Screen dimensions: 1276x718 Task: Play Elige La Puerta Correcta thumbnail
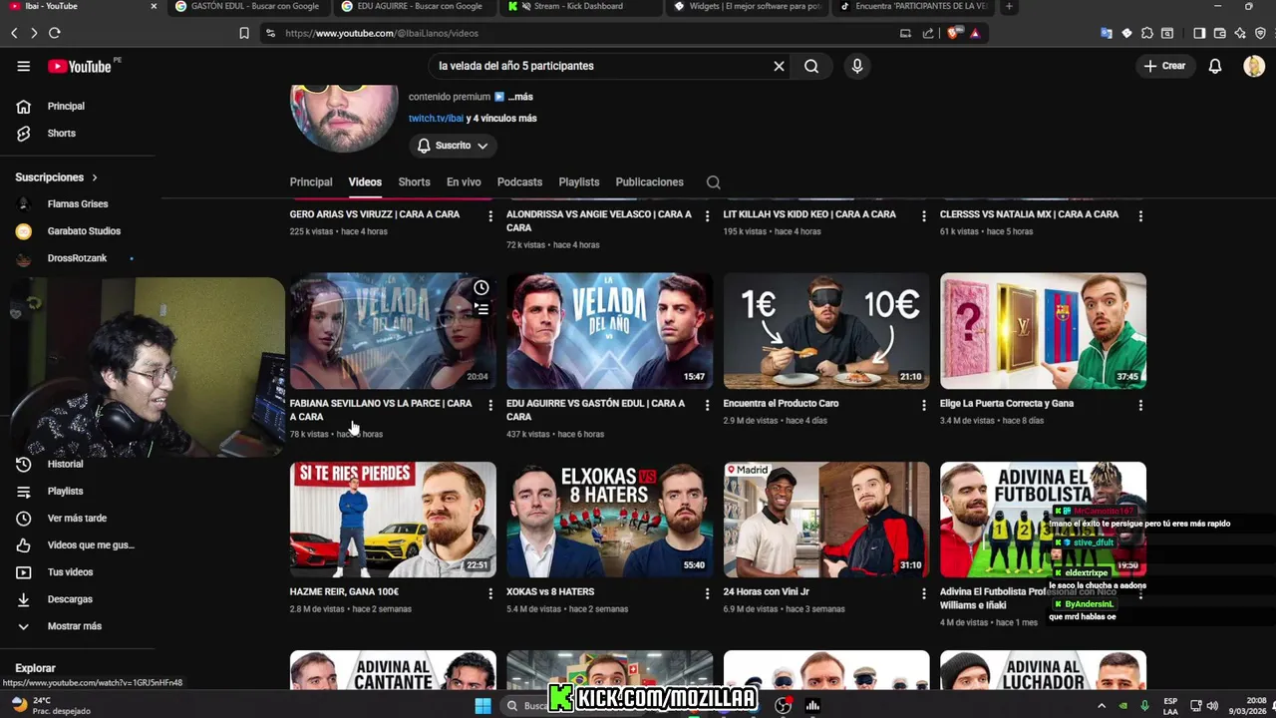tap(1043, 331)
